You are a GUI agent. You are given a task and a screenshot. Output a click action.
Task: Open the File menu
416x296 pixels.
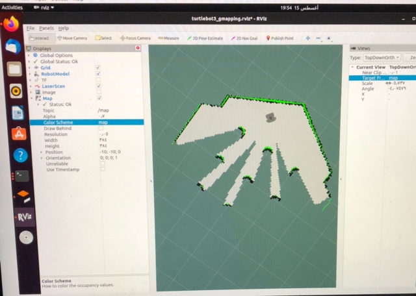click(31, 28)
